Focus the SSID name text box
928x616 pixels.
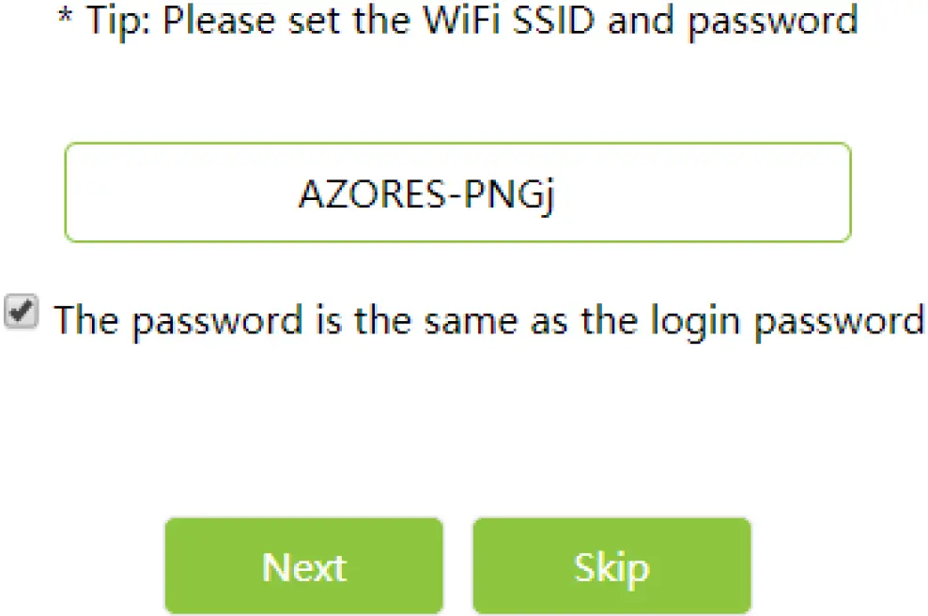tap(457, 192)
